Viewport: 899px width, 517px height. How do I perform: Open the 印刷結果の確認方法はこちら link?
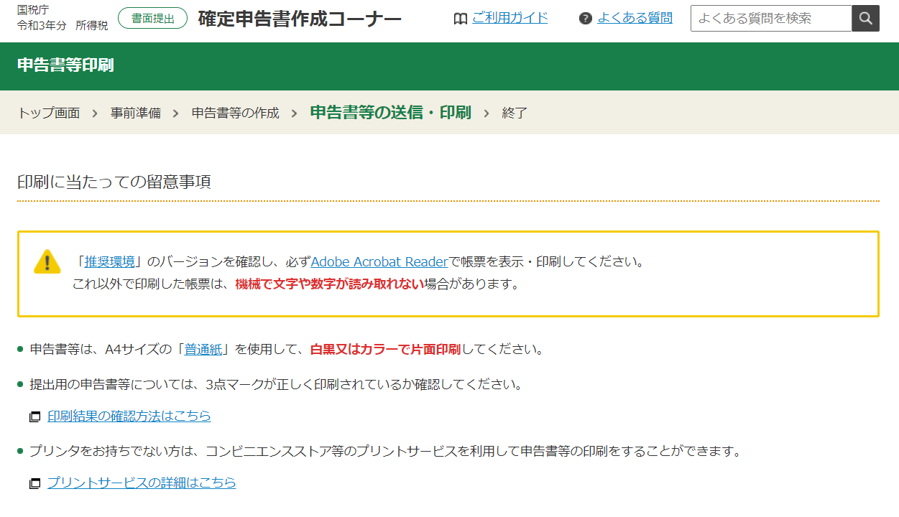129,416
